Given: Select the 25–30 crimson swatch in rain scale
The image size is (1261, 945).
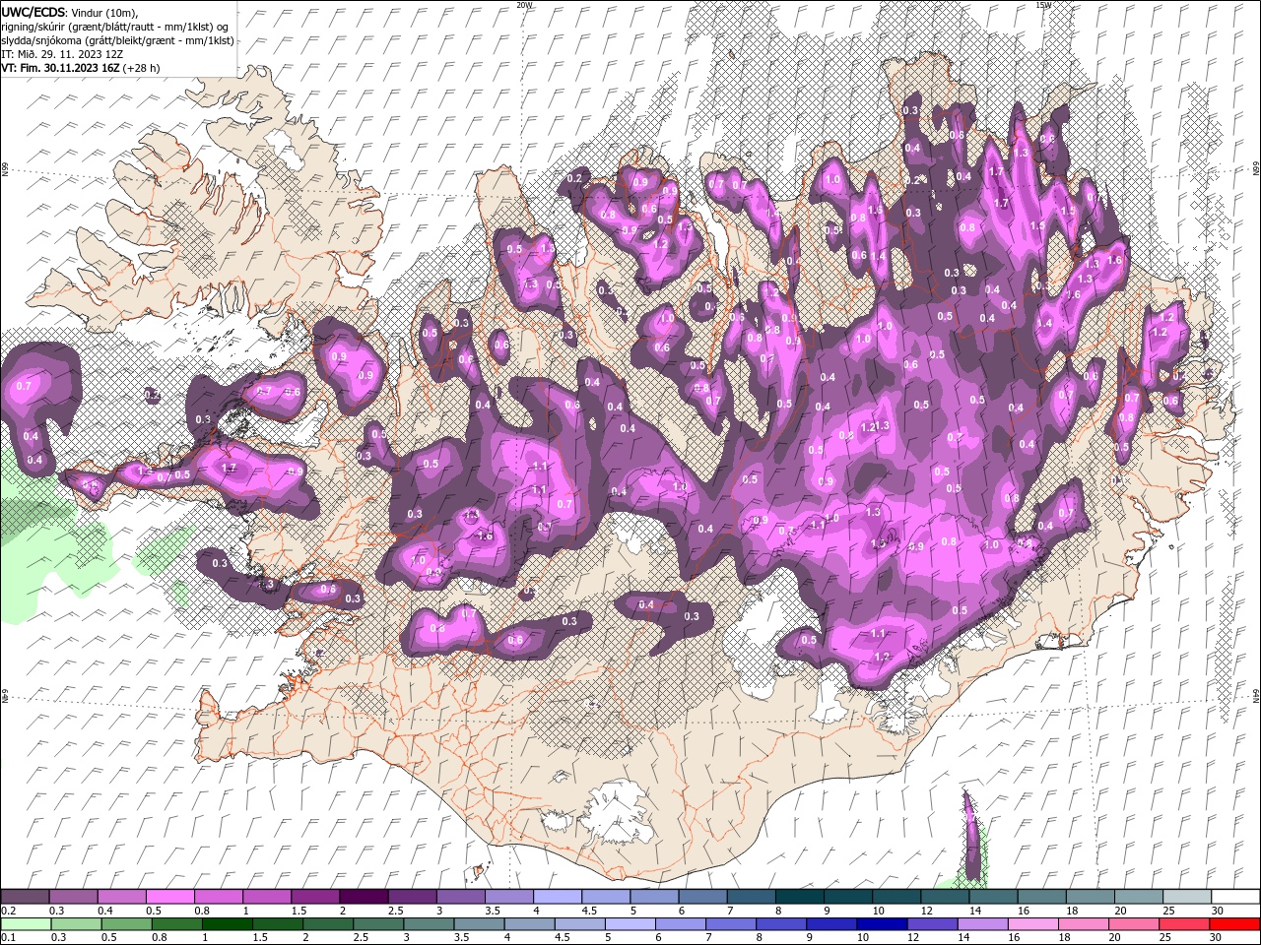Looking at the screenshot, I should pos(1184,924).
